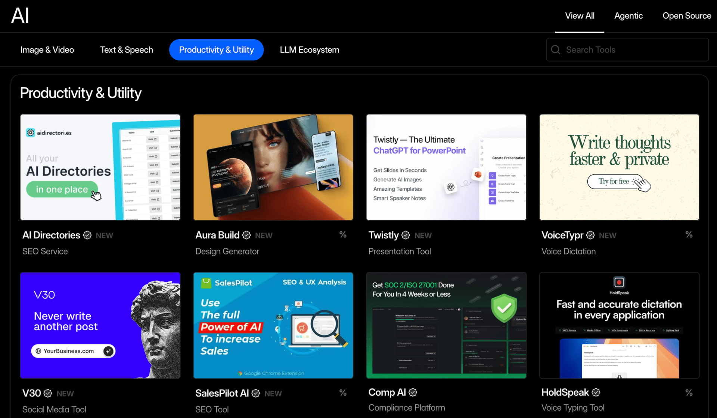Screen dimensions: 717x418
Task: Open the HoldSpeak tool title link
Action: (x=565, y=392)
